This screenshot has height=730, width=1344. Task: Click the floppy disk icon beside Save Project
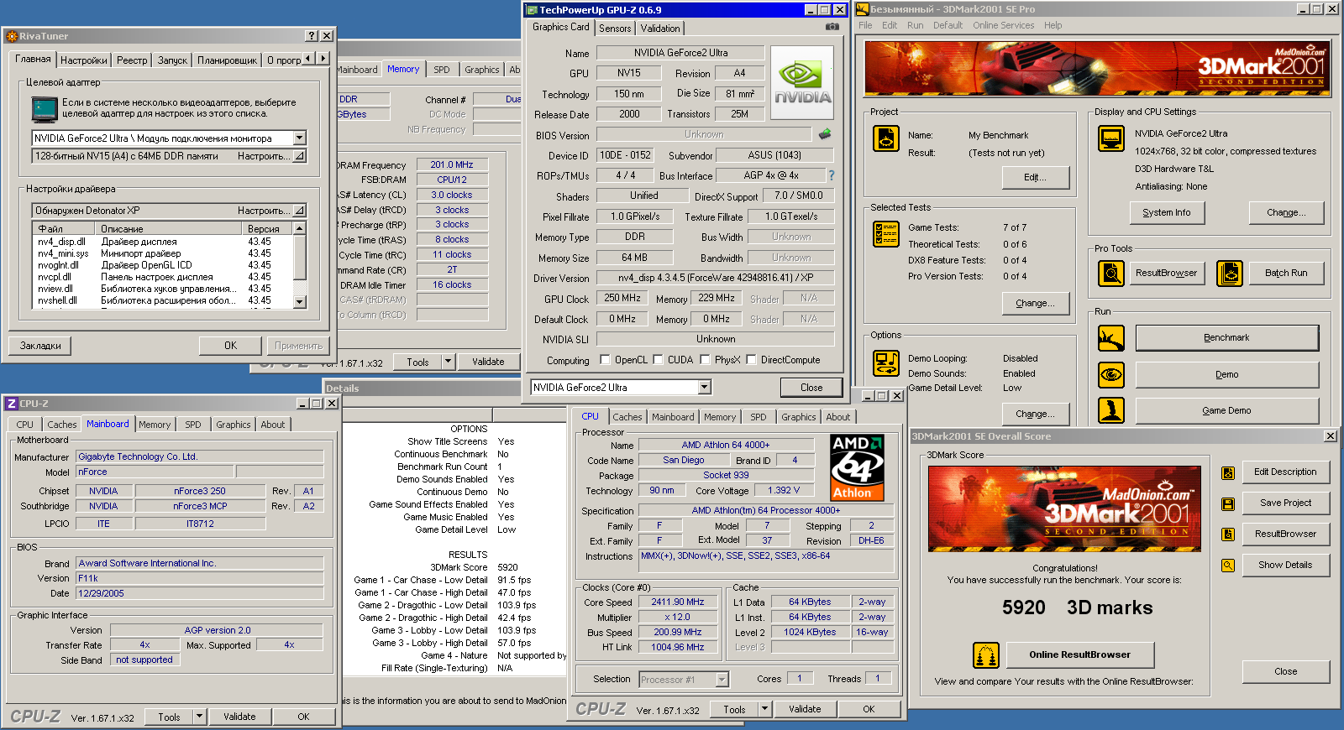(1228, 503)
